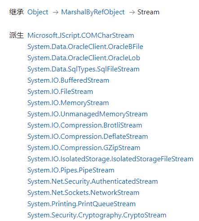Viewport: 199px width, 221px height.
Task: Open System.Data.OracleClient.OracleBFile link
Action: tap(85, 47)
